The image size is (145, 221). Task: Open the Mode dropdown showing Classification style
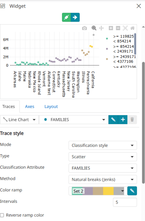pos(103,145)
